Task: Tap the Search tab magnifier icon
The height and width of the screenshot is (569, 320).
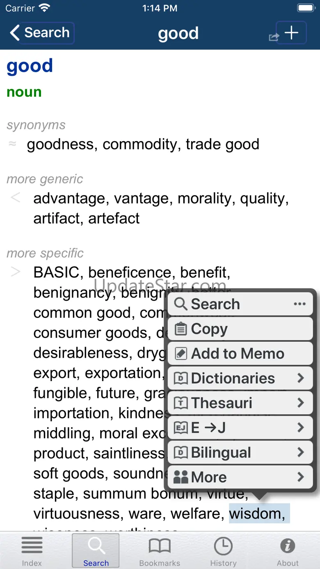Action: pyautogui.click(x=96, y=546)
